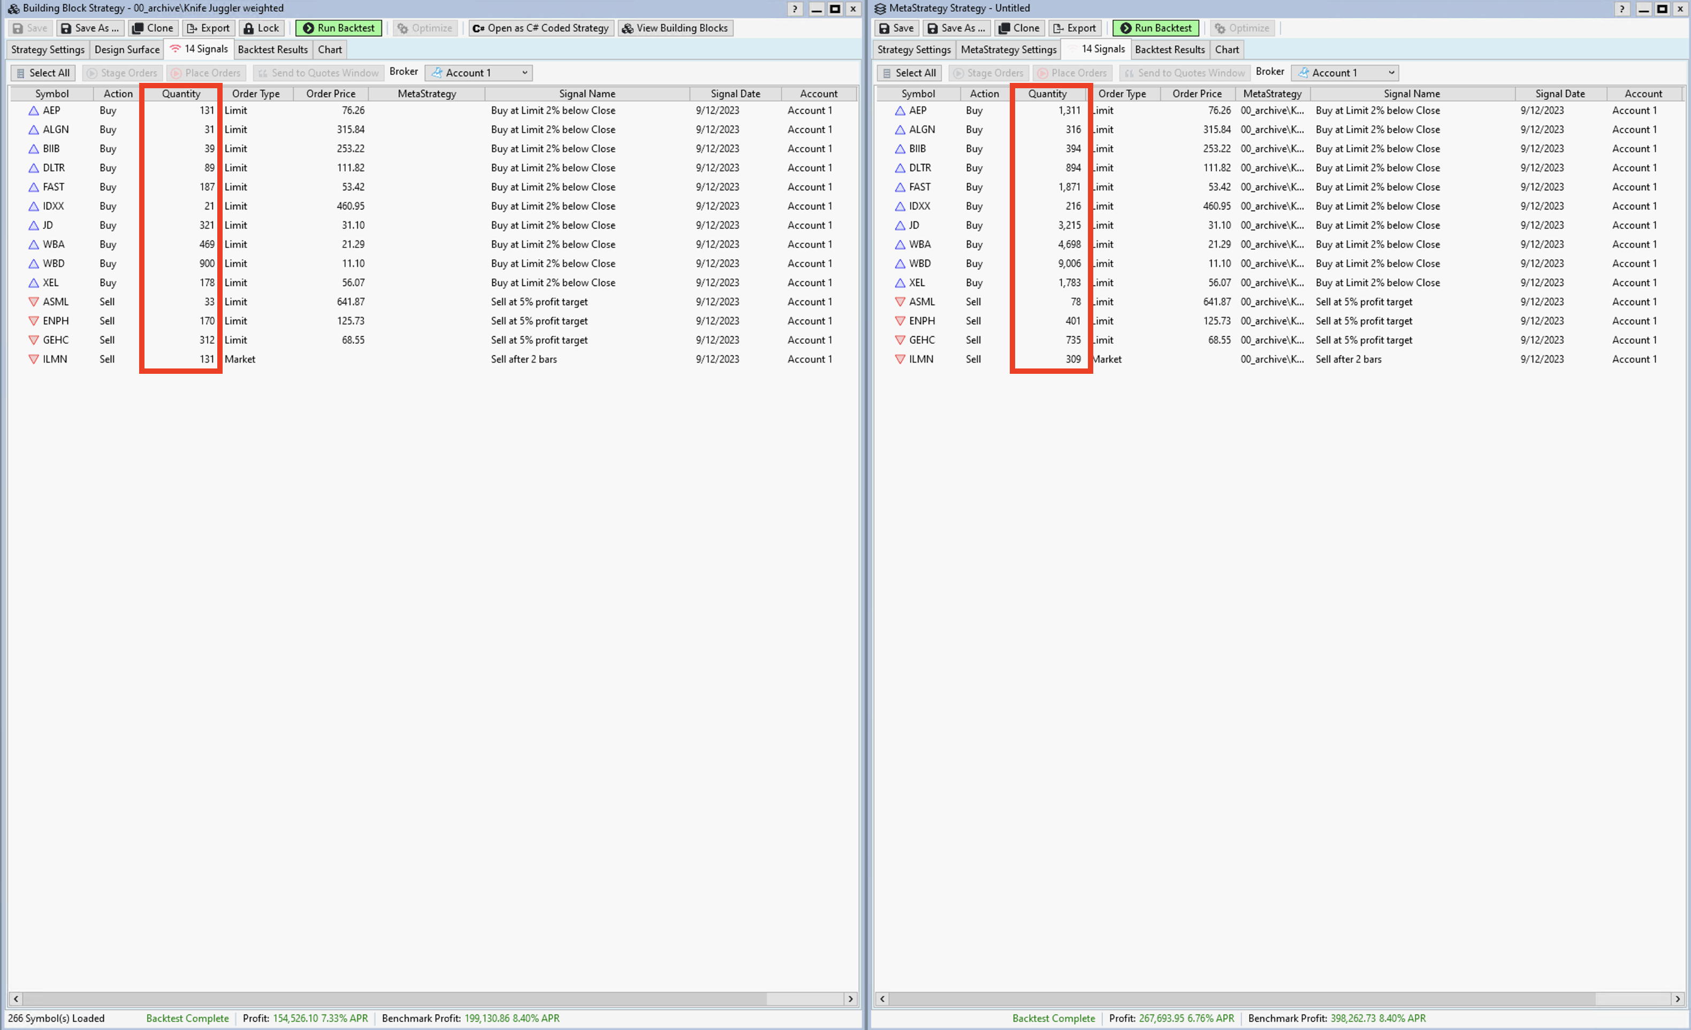Open Strategy Settings tab in Building Block window
The width and height of the screenshot is (1691, 1030).
(47, 49)
